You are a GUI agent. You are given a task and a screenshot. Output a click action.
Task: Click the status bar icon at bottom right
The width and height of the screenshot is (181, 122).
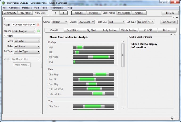[172, 118]
